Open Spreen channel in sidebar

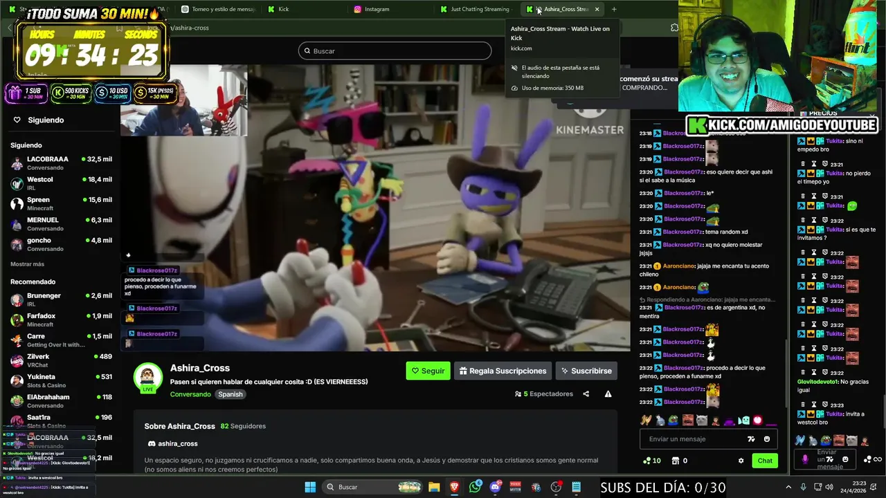pyautogui.click(x=61, y=203)
